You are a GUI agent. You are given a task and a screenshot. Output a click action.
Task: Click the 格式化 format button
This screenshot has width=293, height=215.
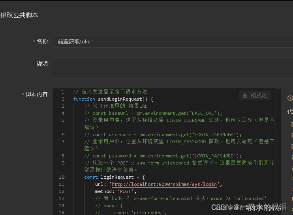pyautogui.click(x=255, y=95)
